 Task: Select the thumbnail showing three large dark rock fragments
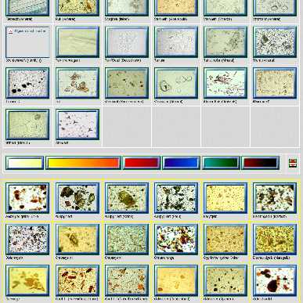tap(78, 198)
